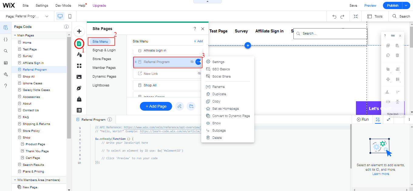Toggle New Link hidden eye icon
This screenshot has height=191, width=413.
199,73
